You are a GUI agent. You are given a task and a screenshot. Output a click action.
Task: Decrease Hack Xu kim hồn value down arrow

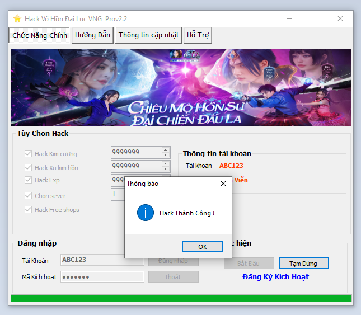[165, 169]
